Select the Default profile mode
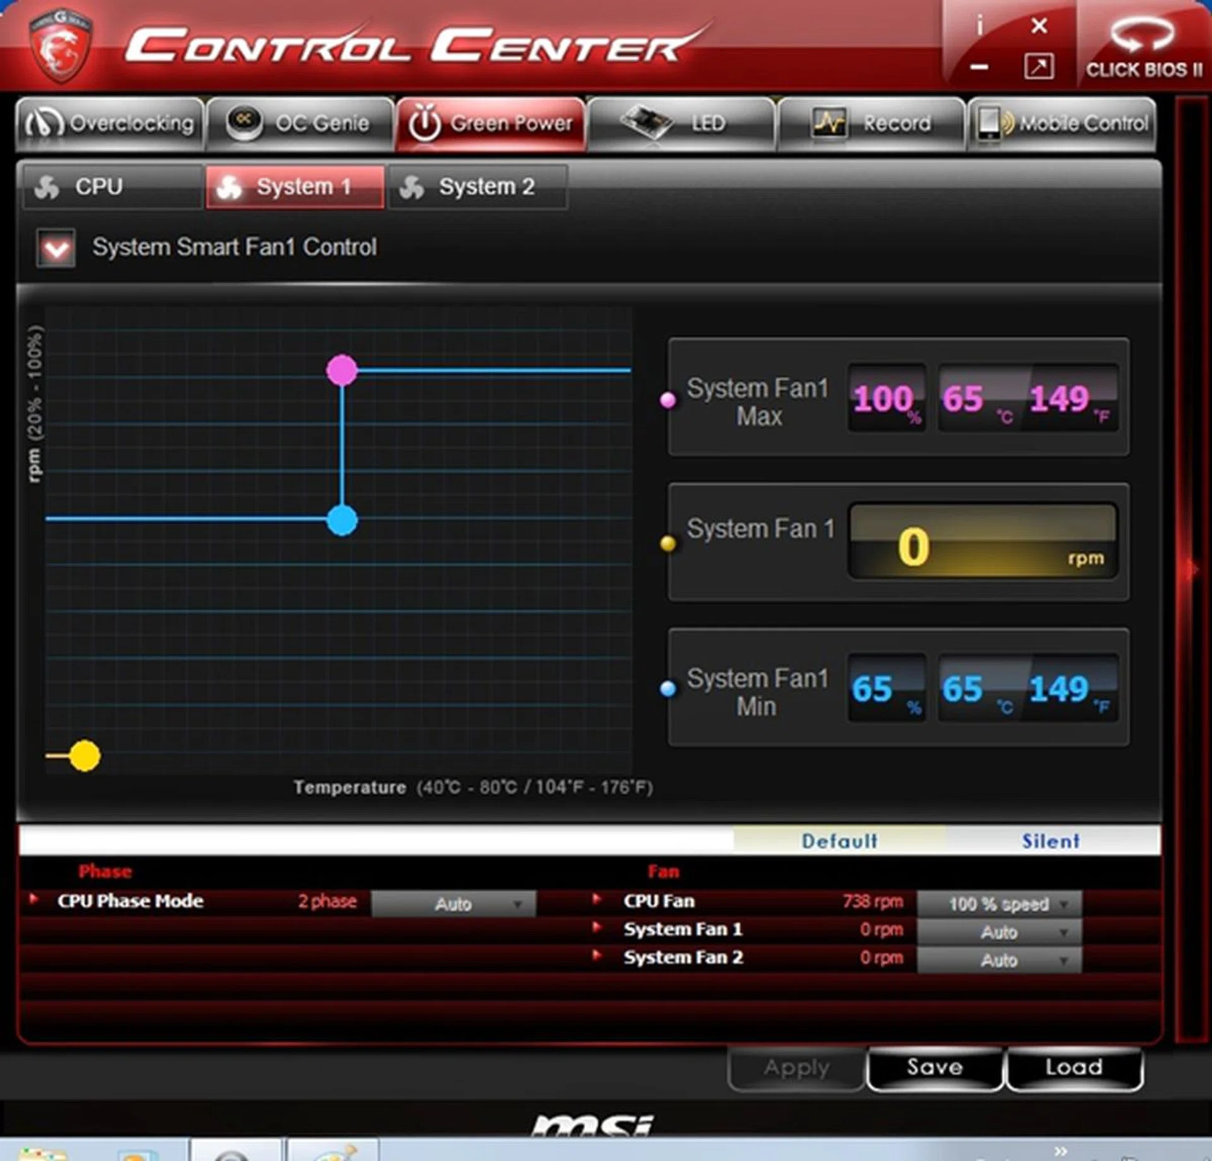Viewport: 1212px width, 1161px height. coord(839,841)
